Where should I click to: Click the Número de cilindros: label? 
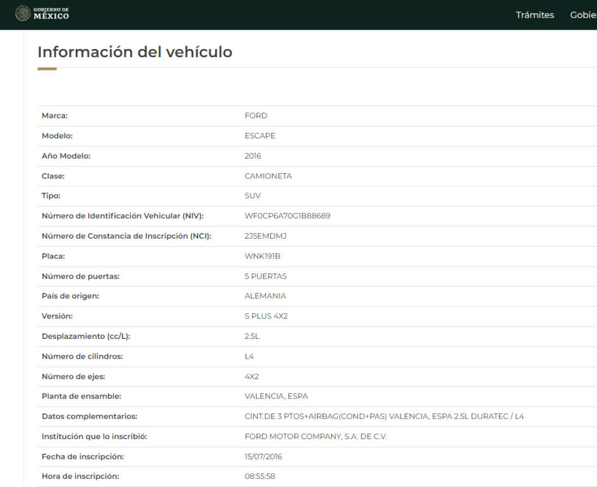(x=82, y=356)
